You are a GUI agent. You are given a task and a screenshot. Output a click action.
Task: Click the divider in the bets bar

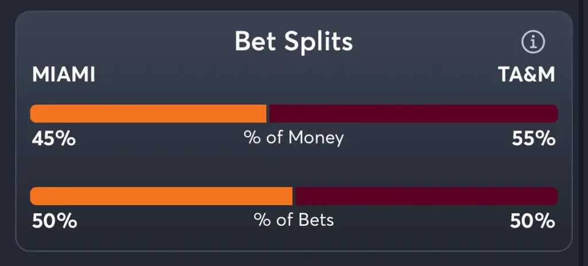[293, 196]
